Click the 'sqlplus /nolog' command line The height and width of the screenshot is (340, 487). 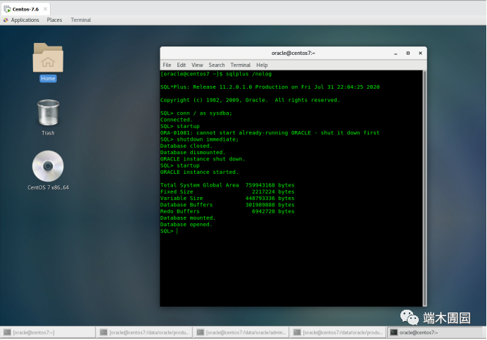click(x=216, y=74)
